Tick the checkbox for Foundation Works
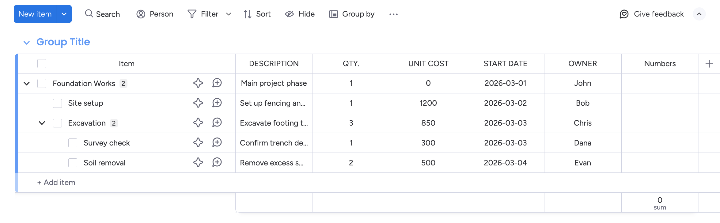The image size is (720, 223). coord(42,83)
